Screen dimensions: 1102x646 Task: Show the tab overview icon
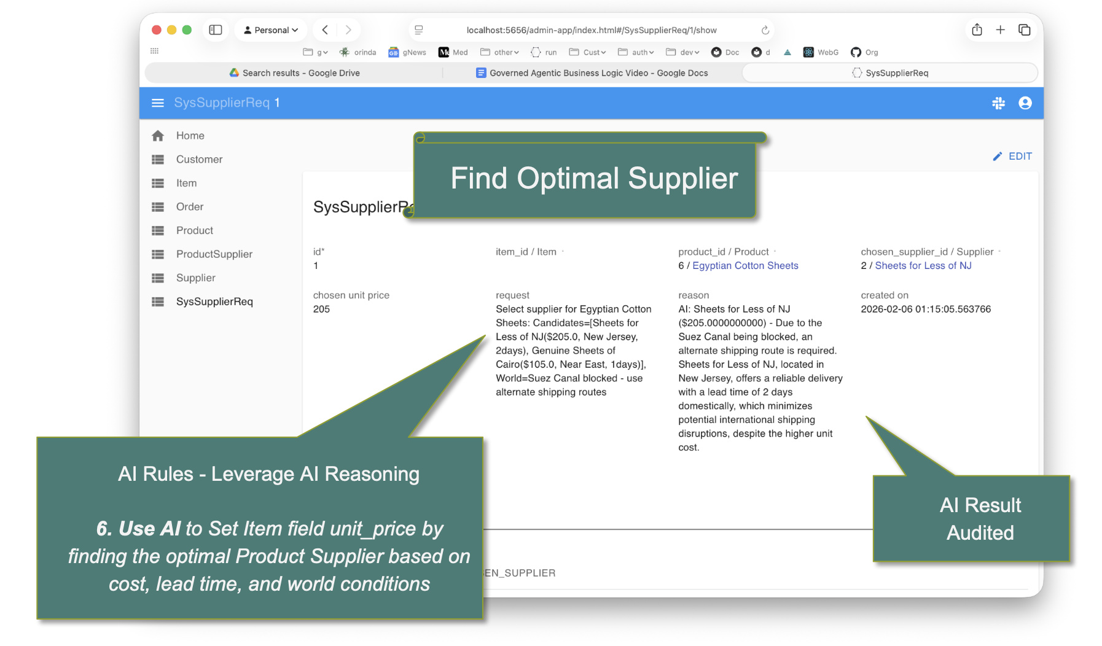(1024, 30)
